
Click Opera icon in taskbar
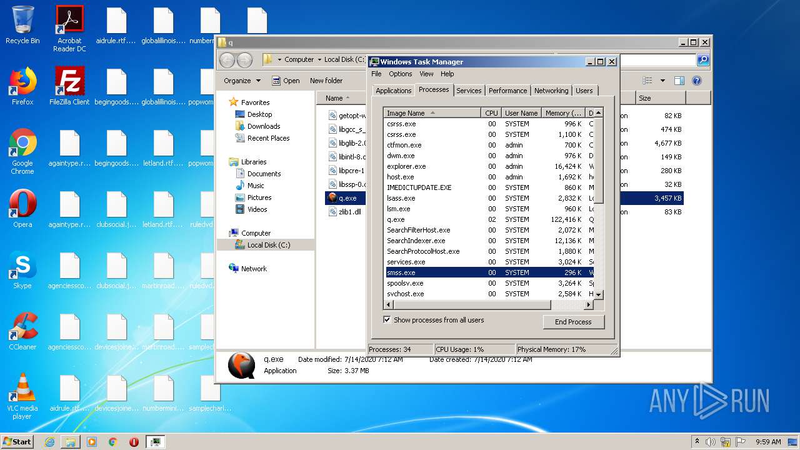tap(134, 442)
